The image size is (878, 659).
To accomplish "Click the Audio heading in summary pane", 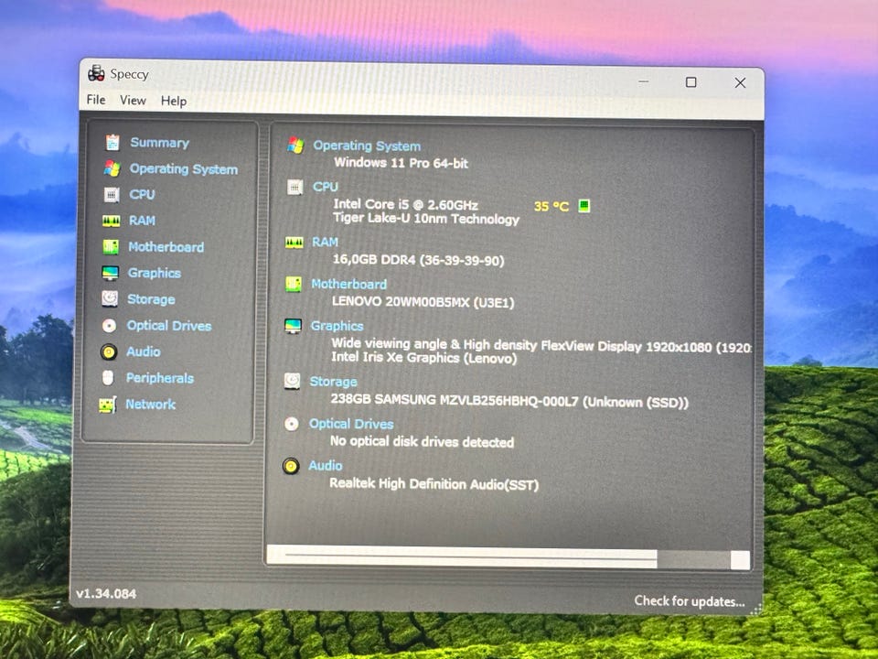I will [326, 466].
